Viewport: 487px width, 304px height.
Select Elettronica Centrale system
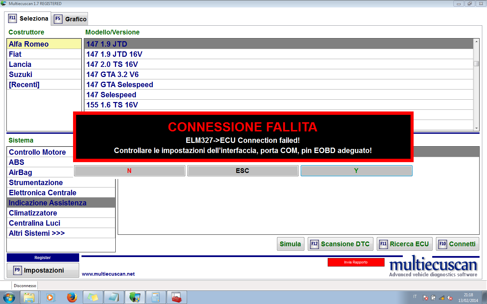(61, 193)
